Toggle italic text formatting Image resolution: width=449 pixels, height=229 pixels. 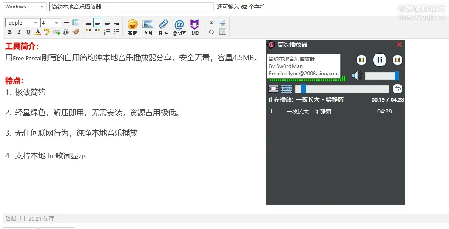[19, 32]
